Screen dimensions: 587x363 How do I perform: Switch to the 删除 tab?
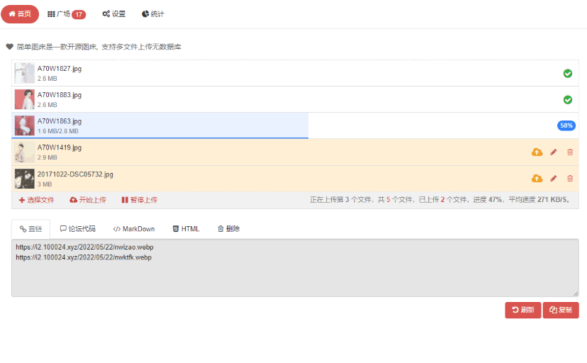tap(228, 229)
